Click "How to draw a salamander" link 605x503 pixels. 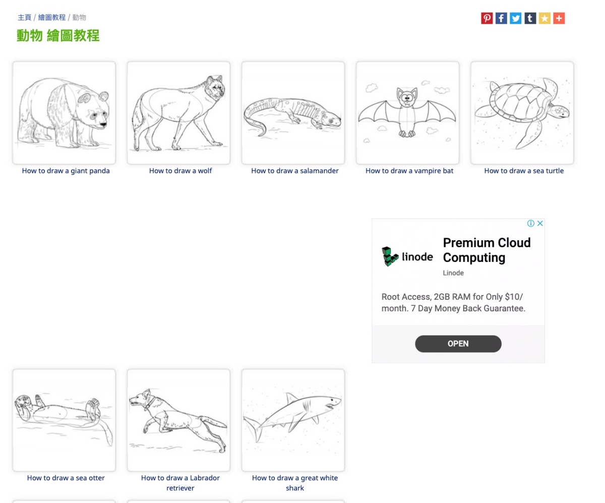[x=295, y=171]
